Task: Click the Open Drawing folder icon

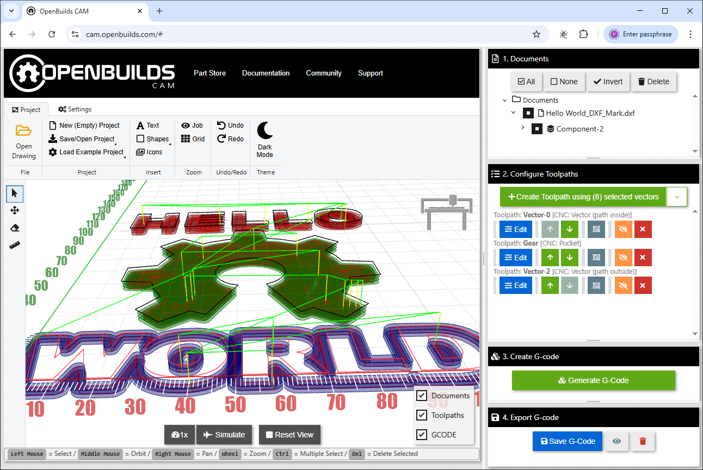Action: 24,131
